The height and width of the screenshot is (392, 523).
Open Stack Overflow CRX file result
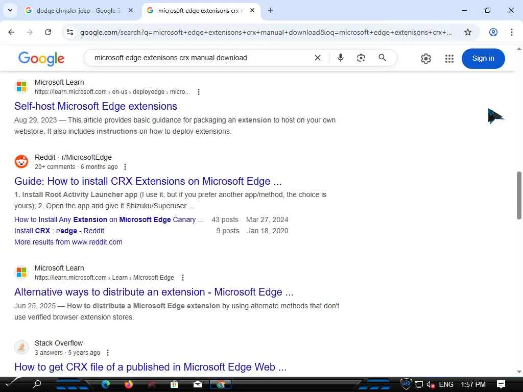151,367
